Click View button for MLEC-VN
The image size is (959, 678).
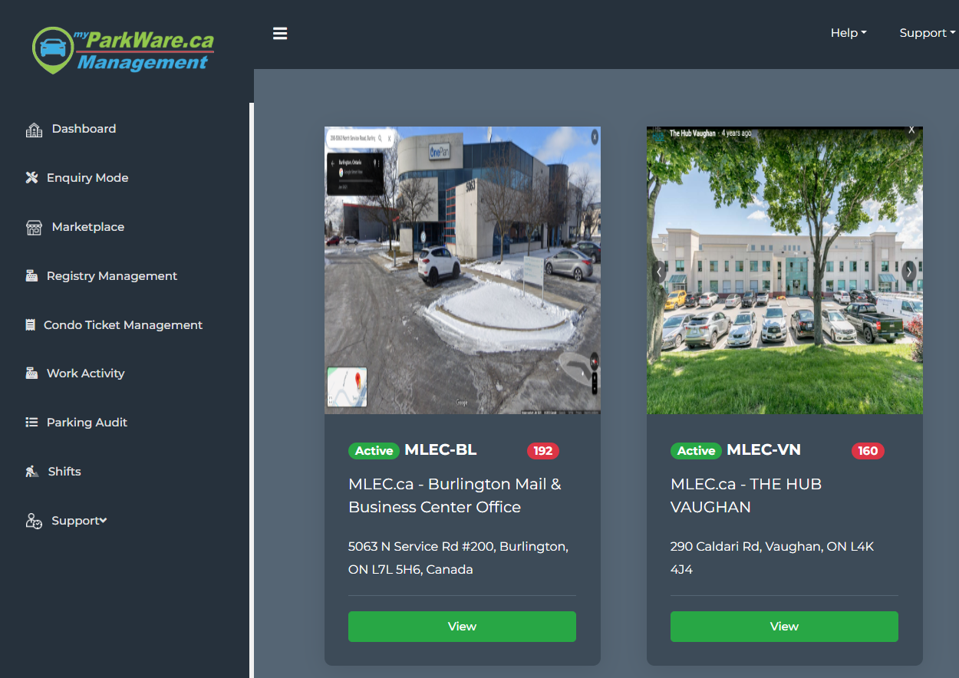(784, 627)
